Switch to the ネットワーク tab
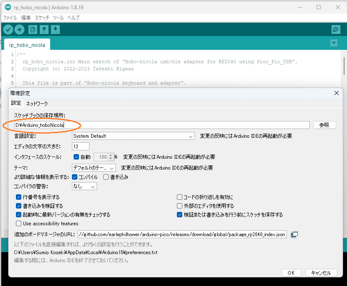 (37, 103)
